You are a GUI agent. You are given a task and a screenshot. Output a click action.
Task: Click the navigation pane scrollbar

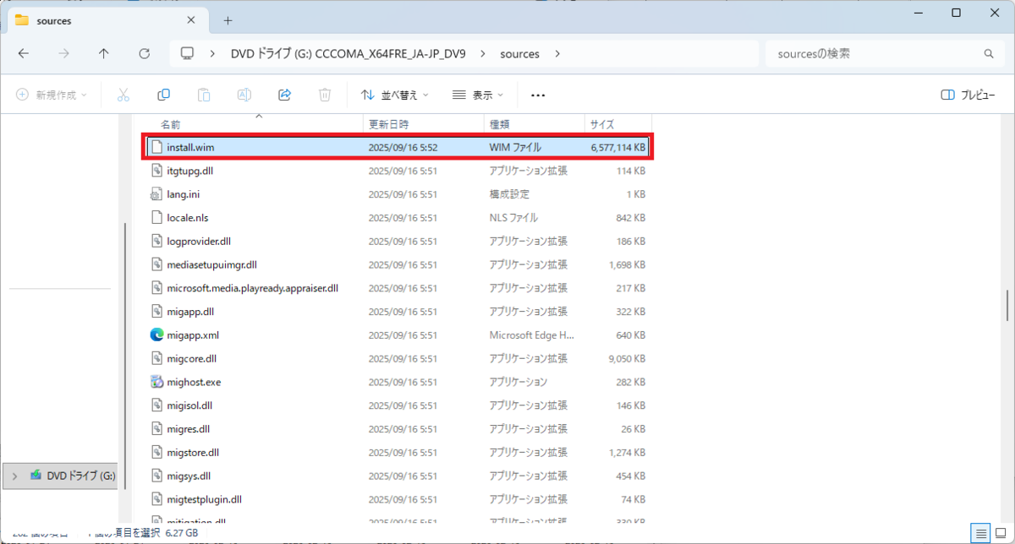[x=125, y=355]
